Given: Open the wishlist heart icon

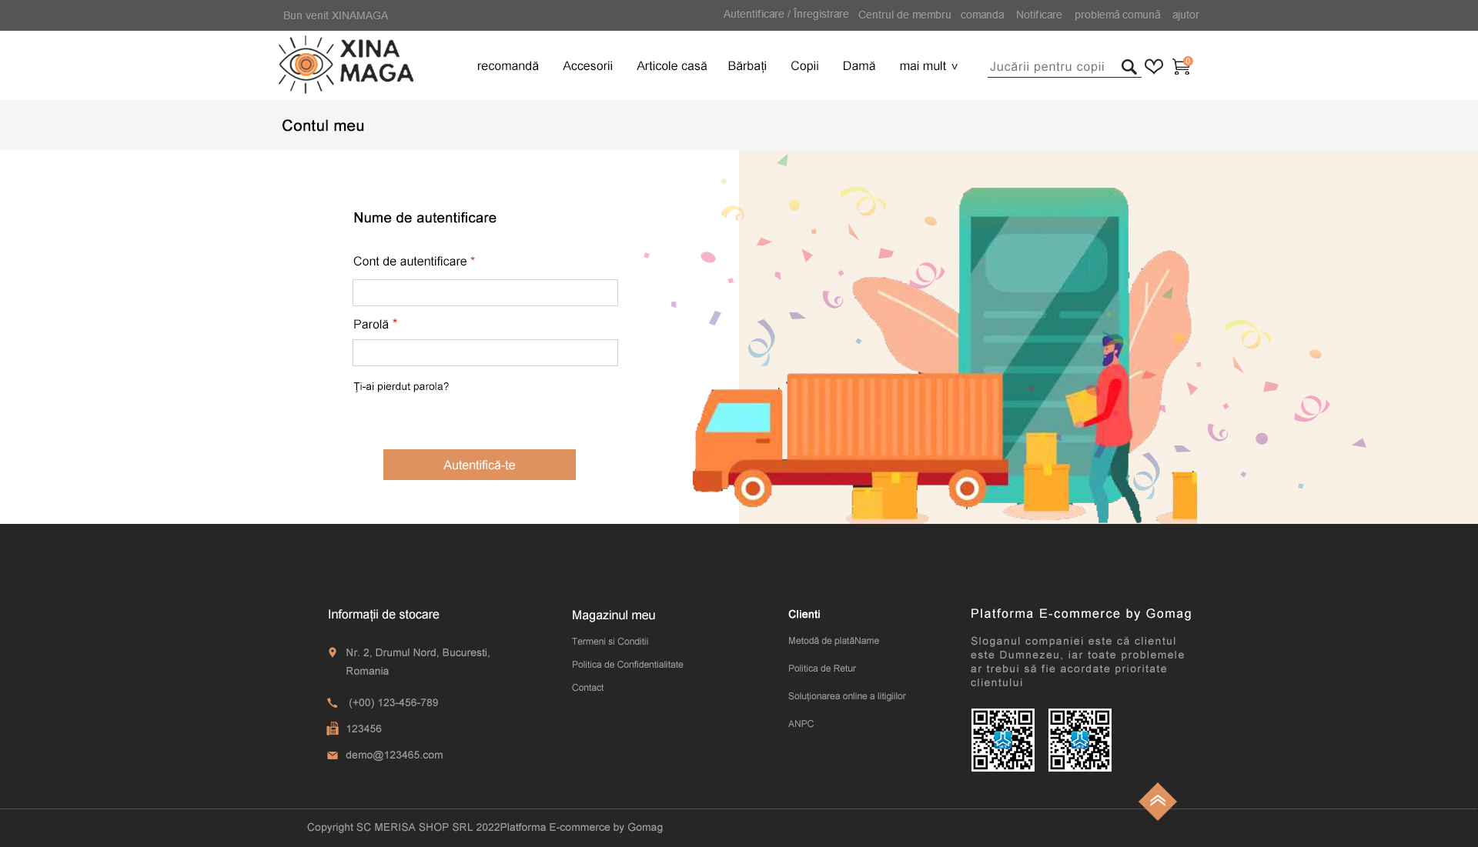Looking at the screenshot, I should tap(1154, 67).
